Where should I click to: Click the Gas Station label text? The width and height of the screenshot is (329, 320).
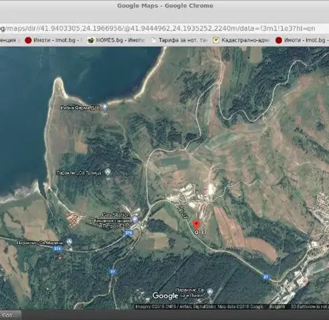coord(116,214)
